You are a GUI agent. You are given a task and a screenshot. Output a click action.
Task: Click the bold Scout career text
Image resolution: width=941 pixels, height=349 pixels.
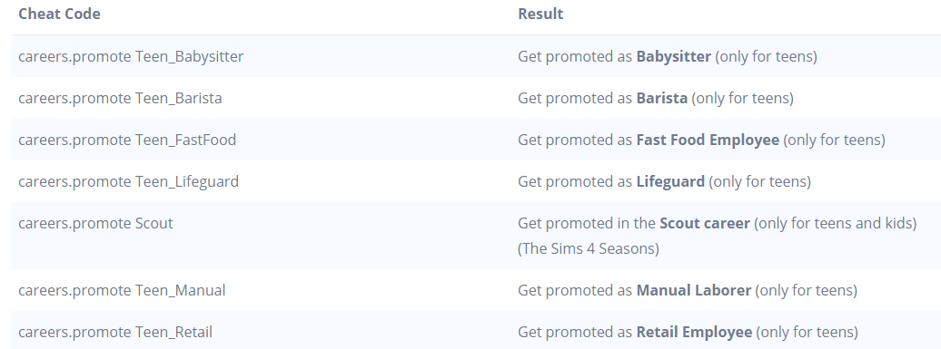coord(705,223)
